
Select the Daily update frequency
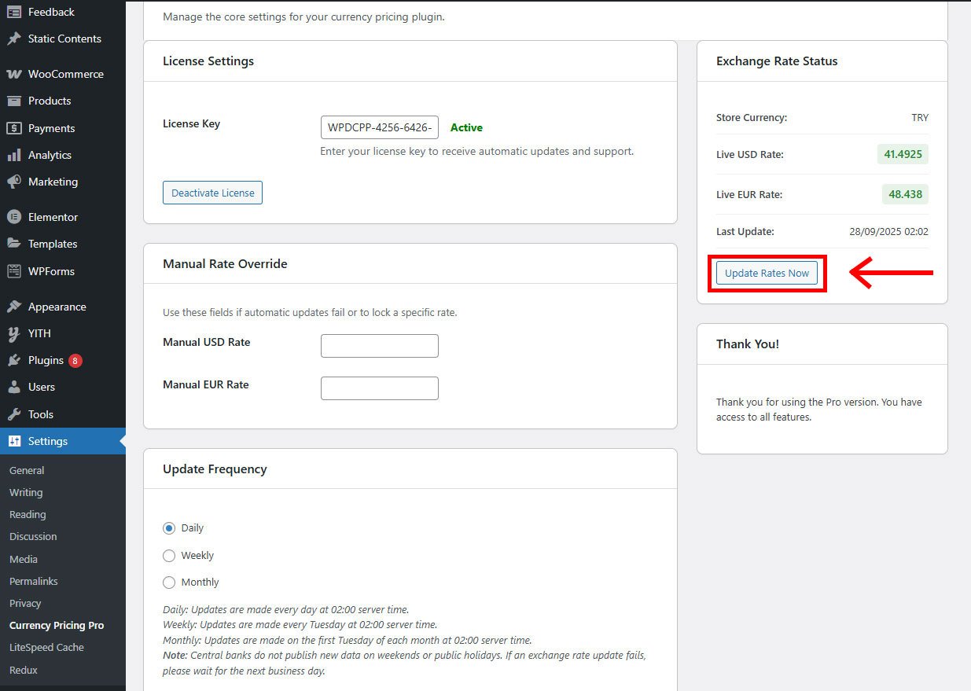(x=169, y=528)
